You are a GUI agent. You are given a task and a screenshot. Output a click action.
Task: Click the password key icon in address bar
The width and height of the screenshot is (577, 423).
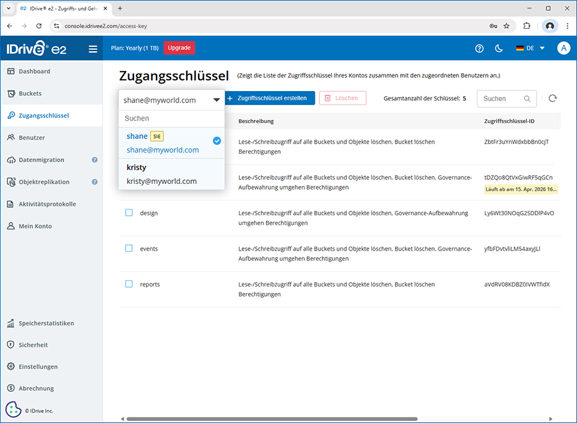[493, 26]
